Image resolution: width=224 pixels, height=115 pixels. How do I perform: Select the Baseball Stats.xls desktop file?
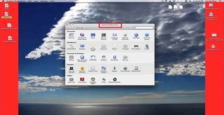(x=9, y=26)
